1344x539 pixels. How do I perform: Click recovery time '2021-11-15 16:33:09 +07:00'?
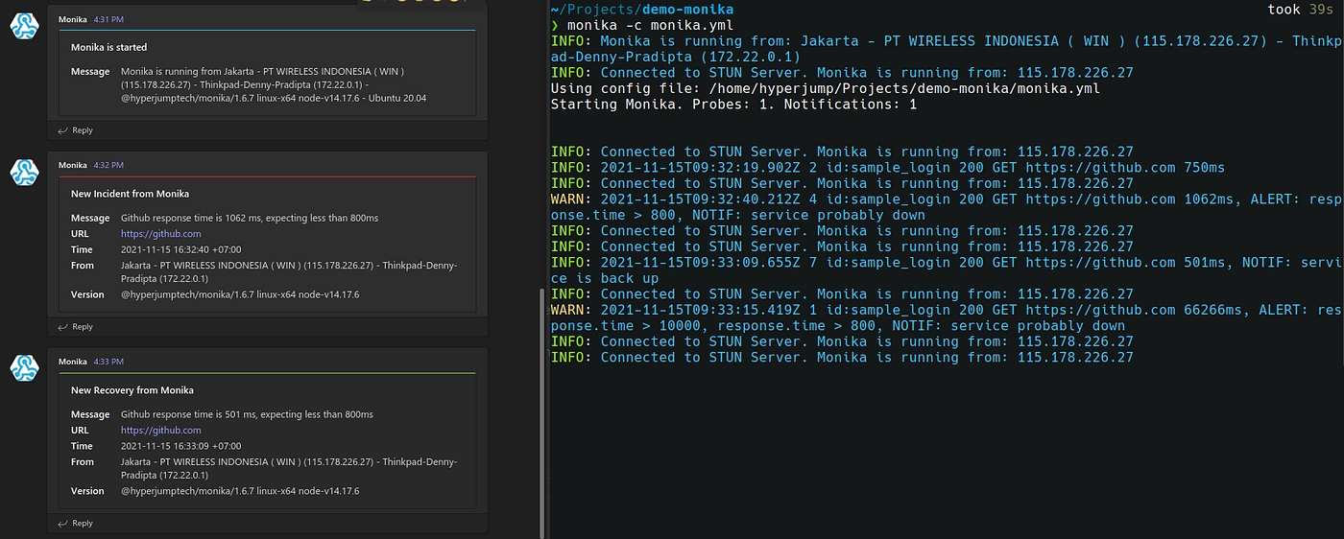coord(180,446)
